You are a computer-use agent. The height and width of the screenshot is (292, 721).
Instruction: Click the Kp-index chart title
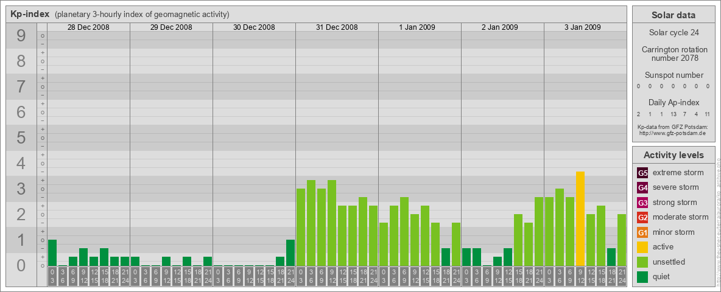click(x=30, y=14)
